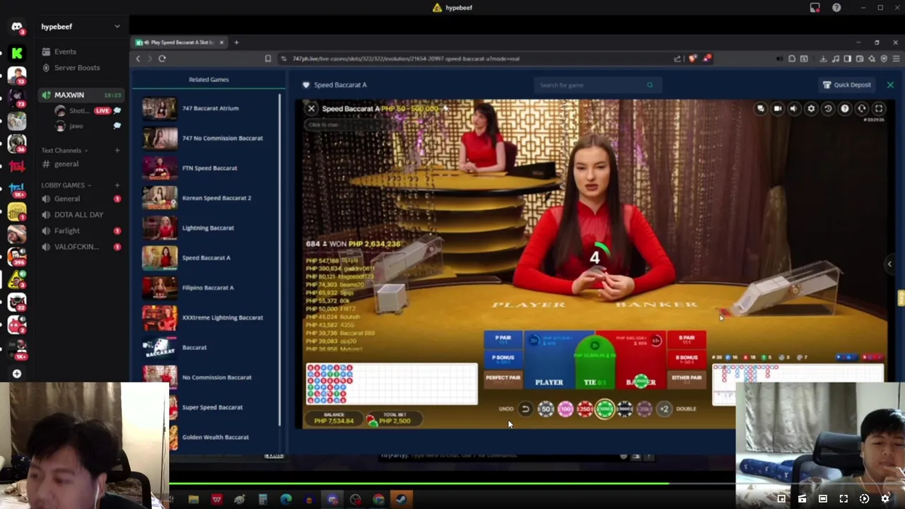
Task: Select the 50 chip
Action: 546,409
